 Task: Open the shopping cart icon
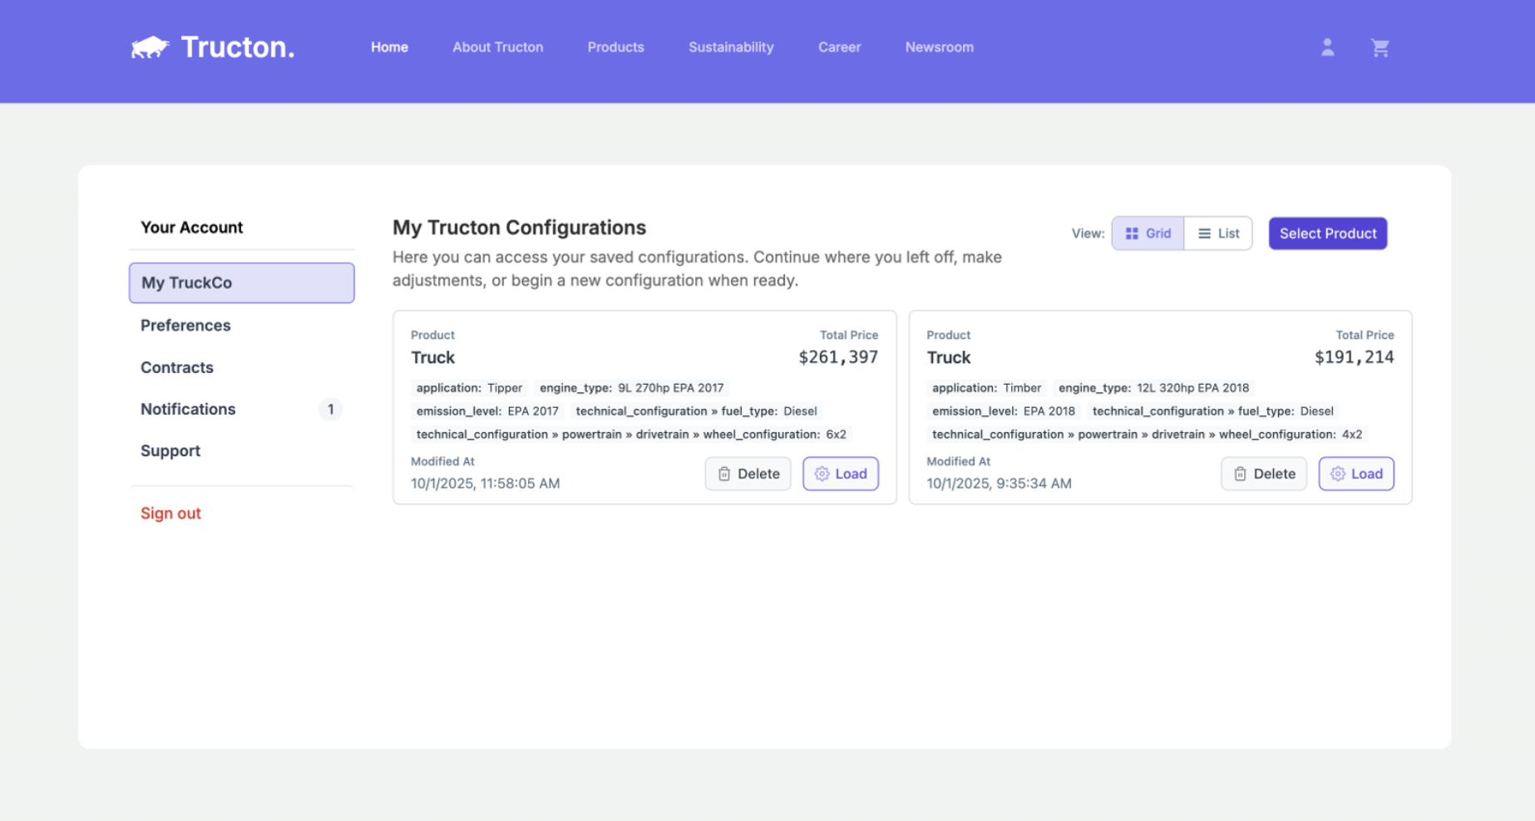[x=1380, y=47]
